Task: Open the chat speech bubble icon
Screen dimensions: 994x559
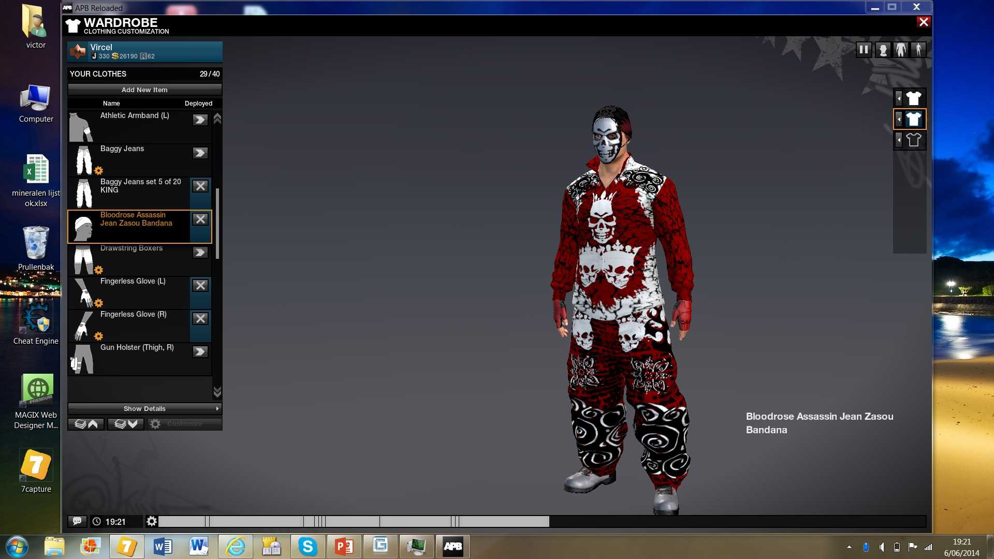Action: tap(77, 521)
